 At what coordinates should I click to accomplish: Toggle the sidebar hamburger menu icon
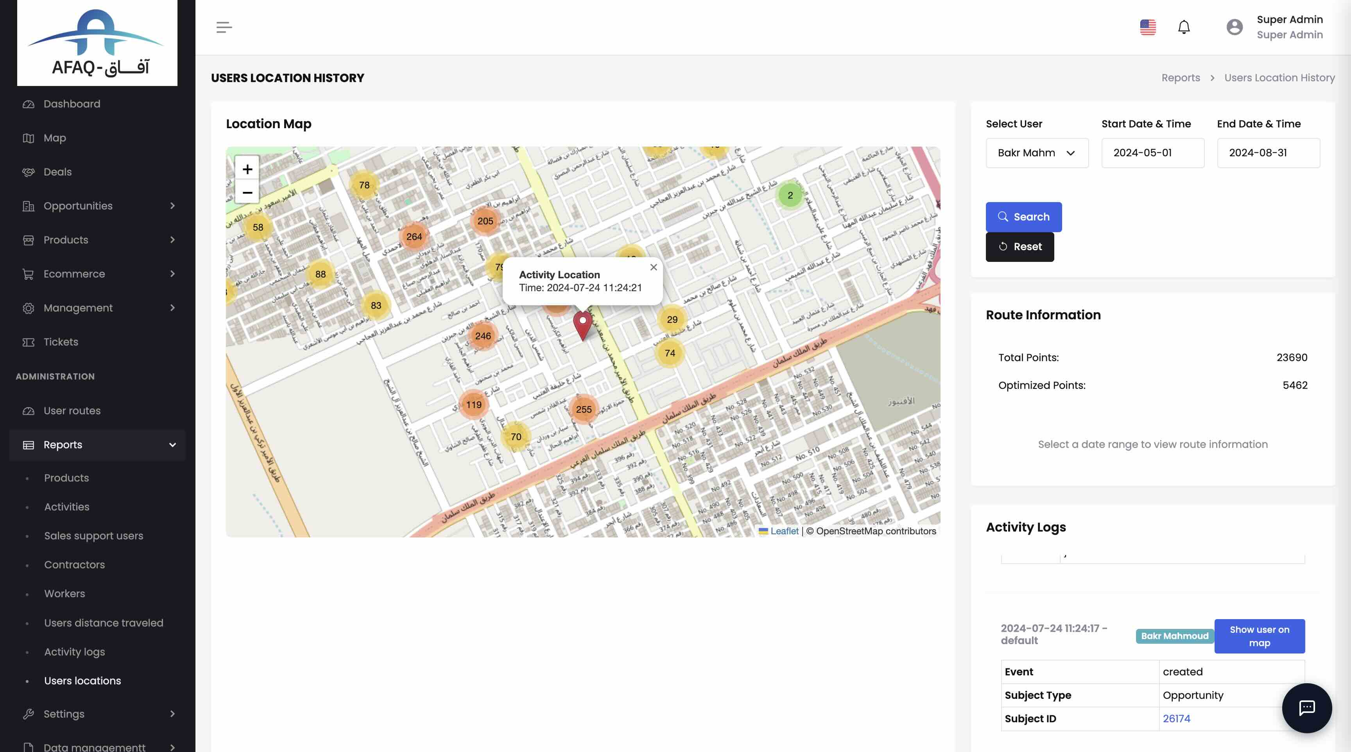click(224, 27)
